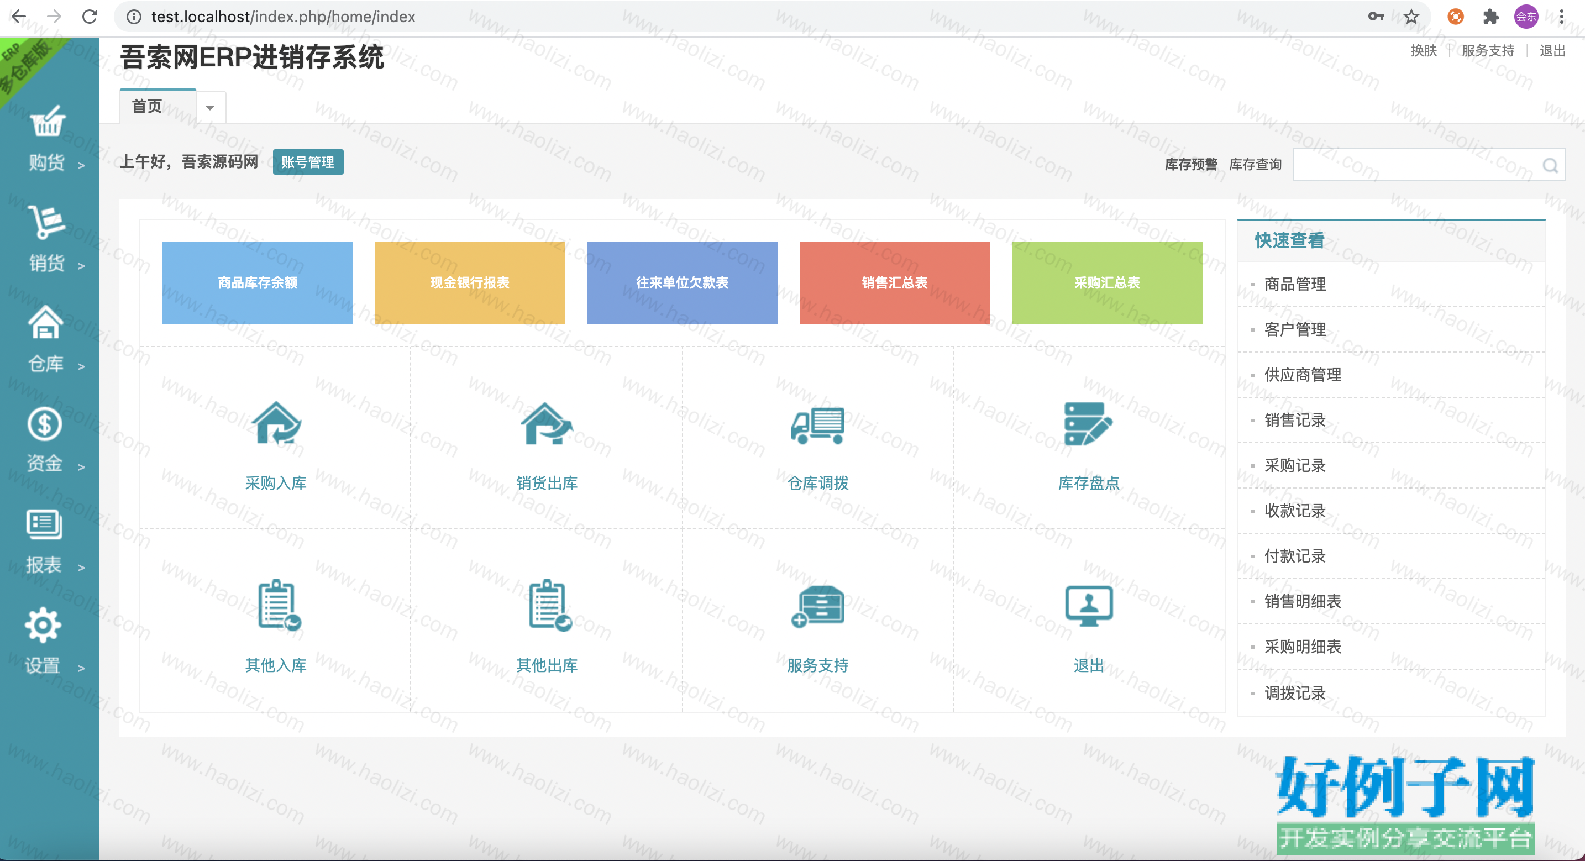Click the 账号管理 button

tap(308, 162)
